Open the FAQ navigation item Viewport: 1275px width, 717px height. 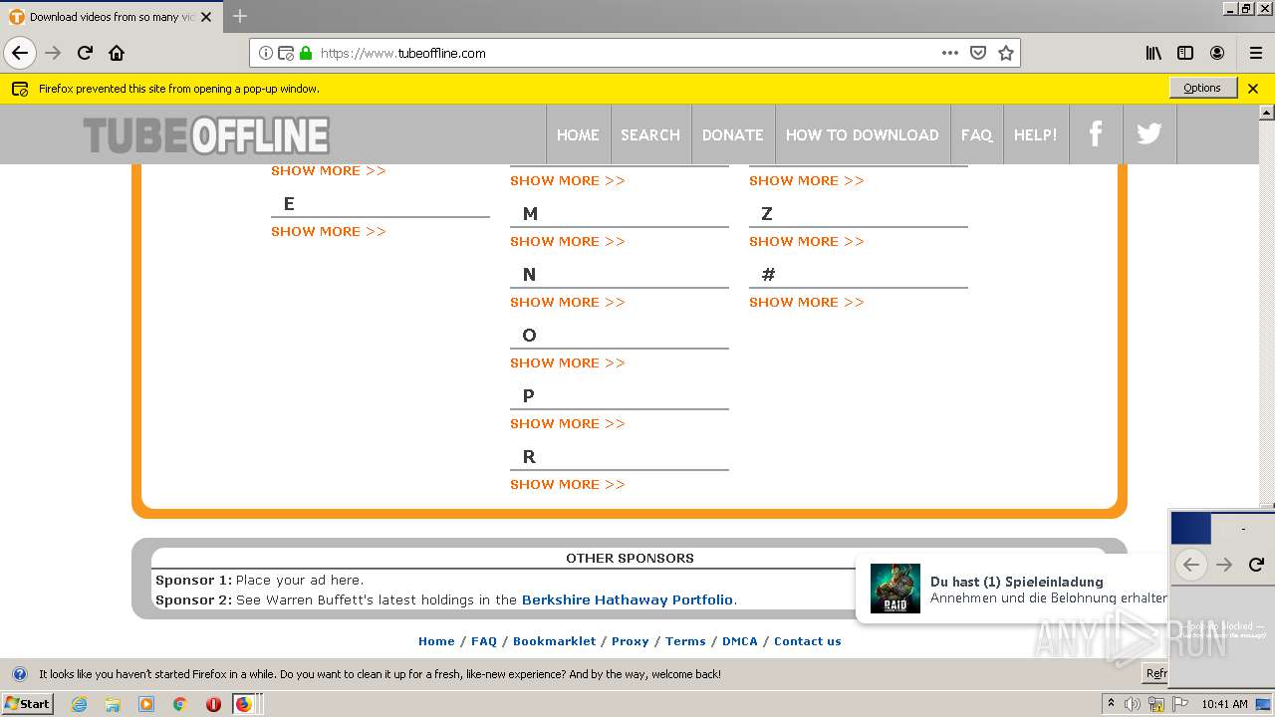coord(976,134)
